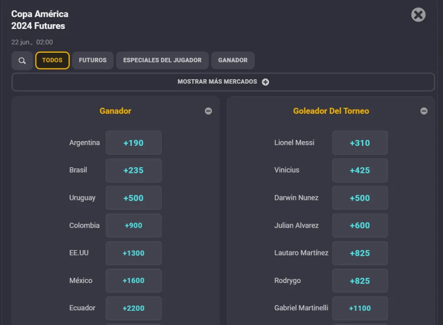Bet on Colombia at +900

pyautogui.click(x=134, y=225)
